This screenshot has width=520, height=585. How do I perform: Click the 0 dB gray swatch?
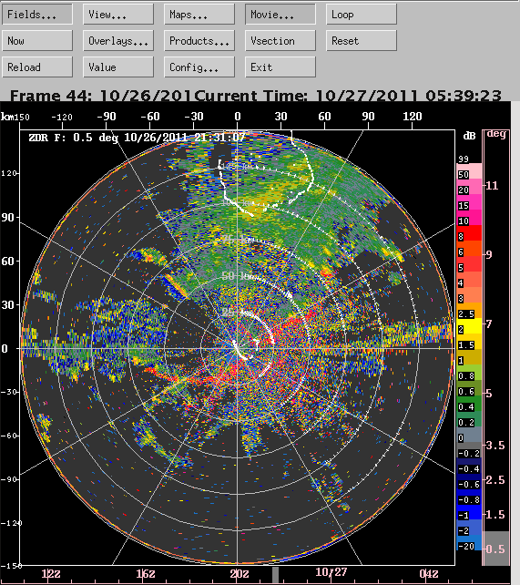pyautogui.click(x=469, y=435)
